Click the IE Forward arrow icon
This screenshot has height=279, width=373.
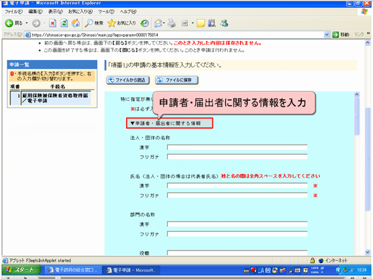pyautogui.click(x=36, y=23)
